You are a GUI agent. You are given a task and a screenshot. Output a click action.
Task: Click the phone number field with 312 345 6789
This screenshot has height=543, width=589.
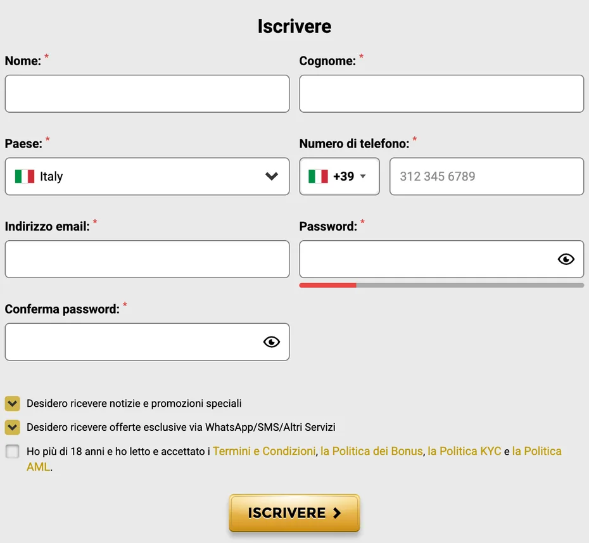486,176
